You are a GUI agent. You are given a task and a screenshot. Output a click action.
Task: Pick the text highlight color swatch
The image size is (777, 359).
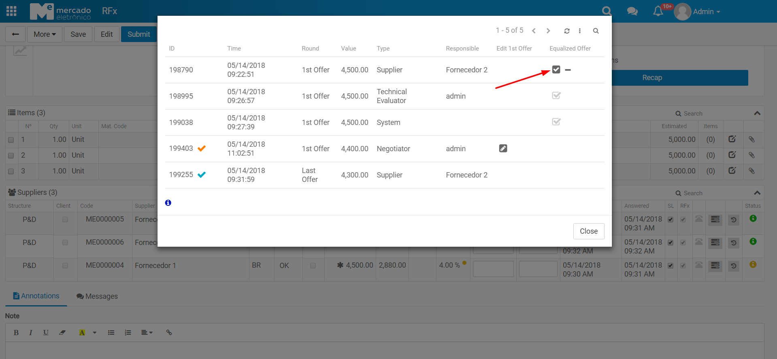[x=82, y=333]
